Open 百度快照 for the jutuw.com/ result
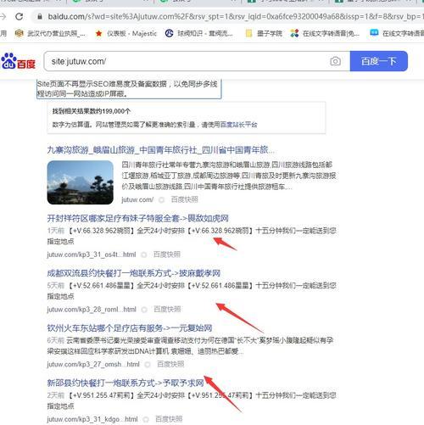Viewport: 424px width, 425px height. click(x=184, y=199)
